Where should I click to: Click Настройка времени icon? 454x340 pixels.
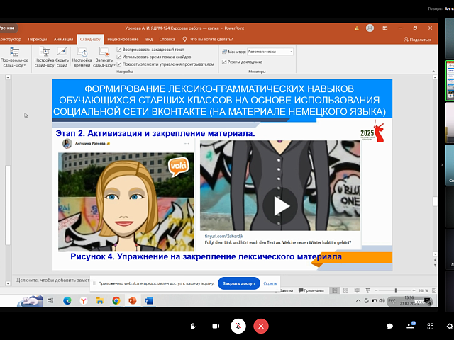pyautogui.click(x=82, y=57)
